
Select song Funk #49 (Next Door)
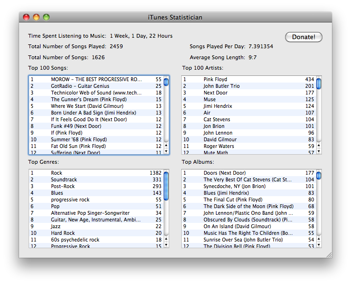coord(96,126)
